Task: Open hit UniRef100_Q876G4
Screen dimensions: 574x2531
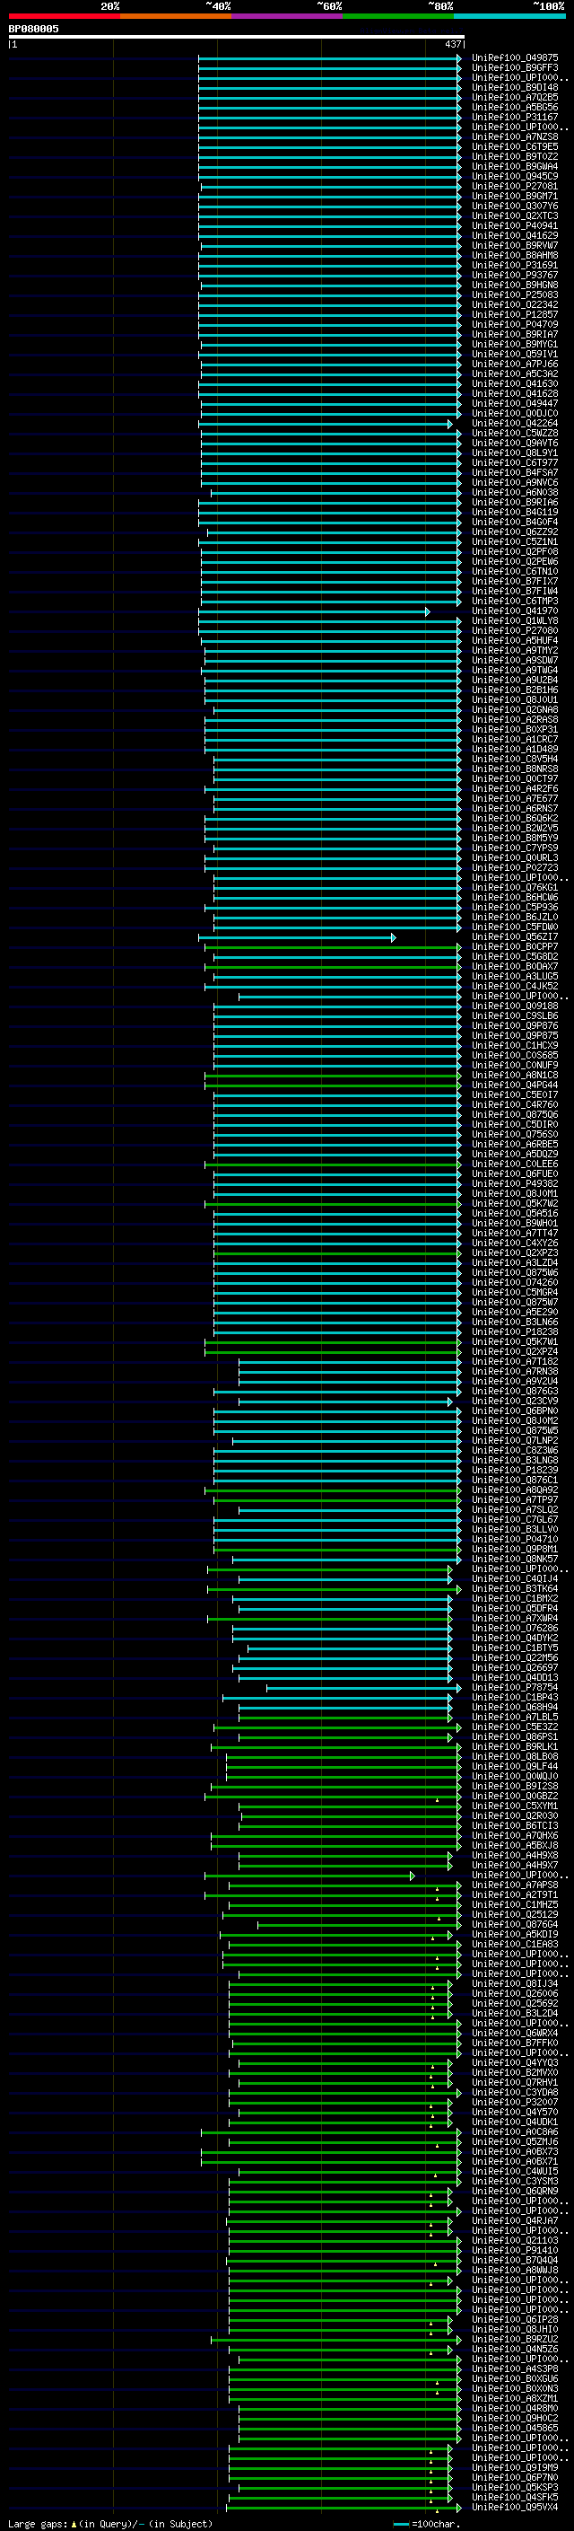Action: [515, 1924]
